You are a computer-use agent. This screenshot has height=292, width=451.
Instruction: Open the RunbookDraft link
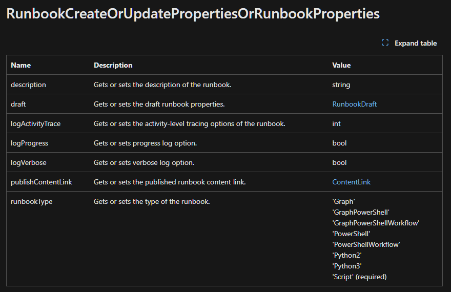click(x=354, y=104)
